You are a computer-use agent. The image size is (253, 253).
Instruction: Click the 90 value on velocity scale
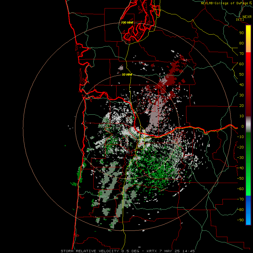tap(241, 33)
